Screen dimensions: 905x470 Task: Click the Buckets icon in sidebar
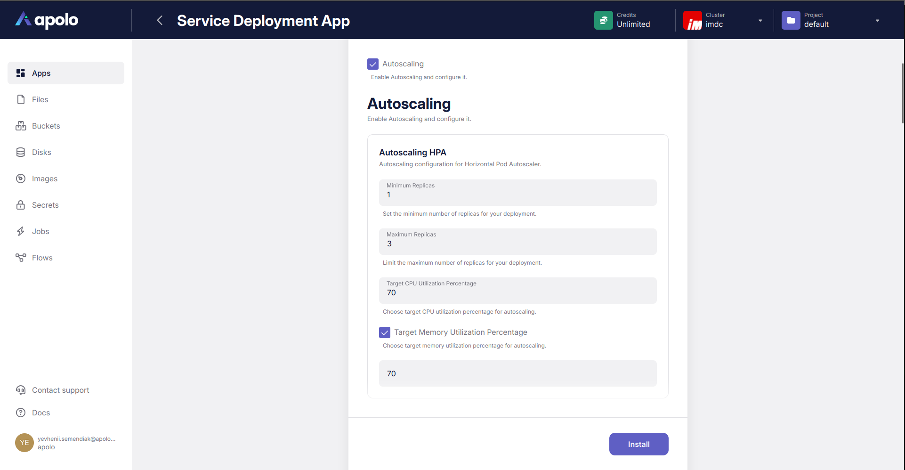tap(21, 126)
